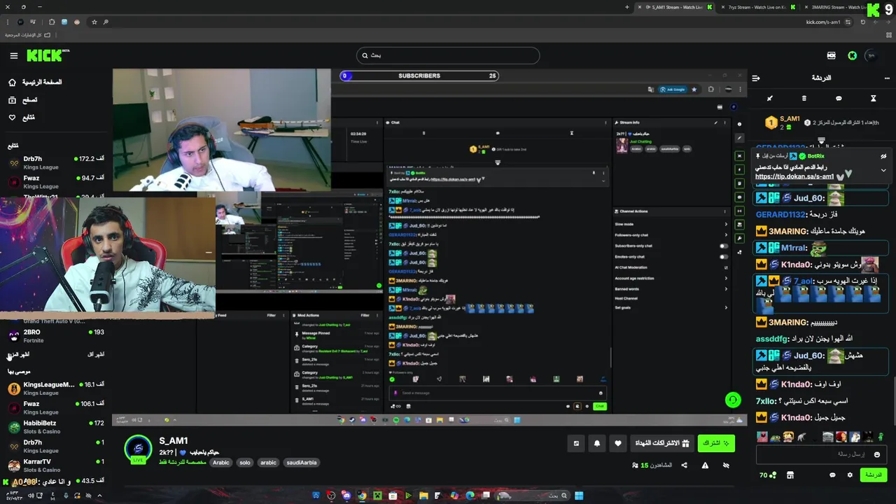
Task: Open the user profile avatar menu
Action: pos(871,55)
